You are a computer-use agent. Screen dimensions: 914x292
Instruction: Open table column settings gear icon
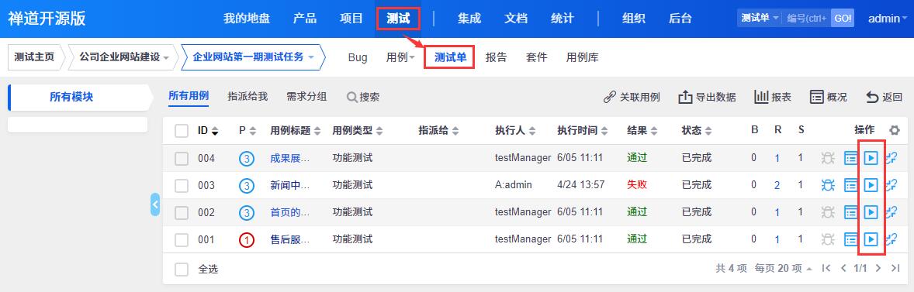(894, 130)
